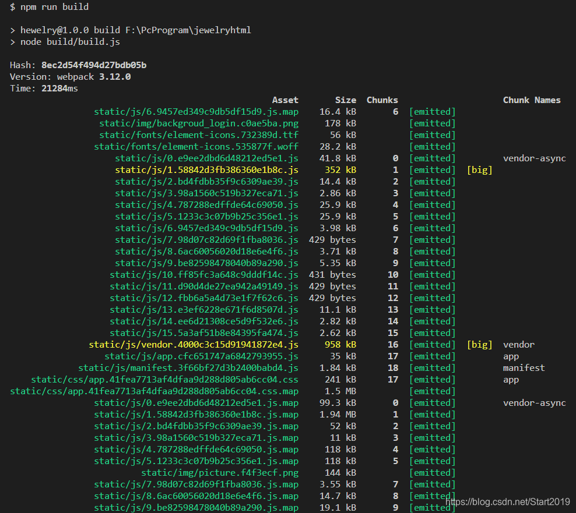Click static/js/2.bd4fdbb35f9c6309ae39.js asset
Viewport: 576px width, 513px height.
[206, 182]
